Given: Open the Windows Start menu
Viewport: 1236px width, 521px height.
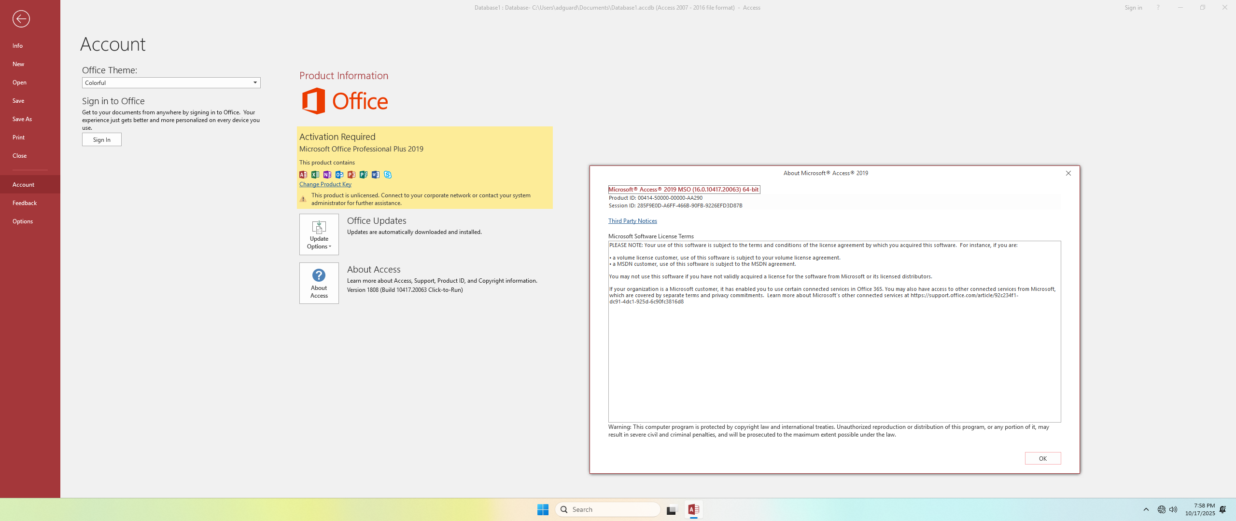Looking at the screenshot, I should (543, 509).
